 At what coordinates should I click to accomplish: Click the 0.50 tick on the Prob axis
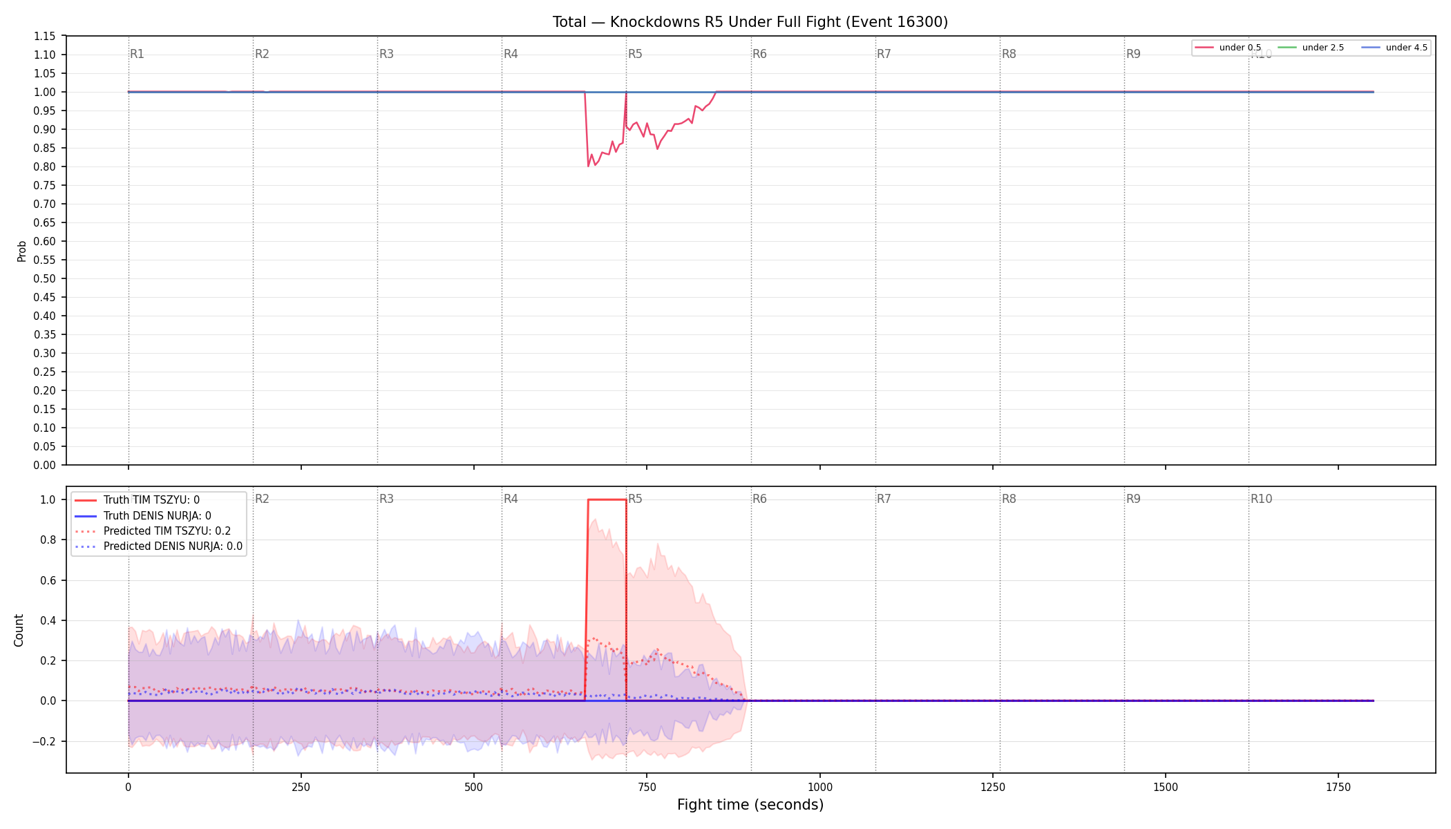tap(45, 279)
